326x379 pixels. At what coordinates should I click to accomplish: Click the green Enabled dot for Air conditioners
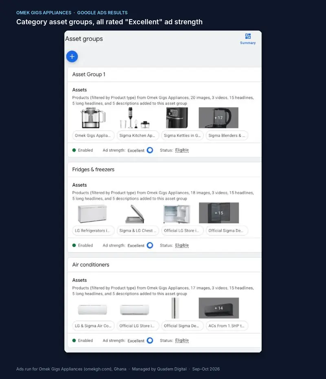74,341
